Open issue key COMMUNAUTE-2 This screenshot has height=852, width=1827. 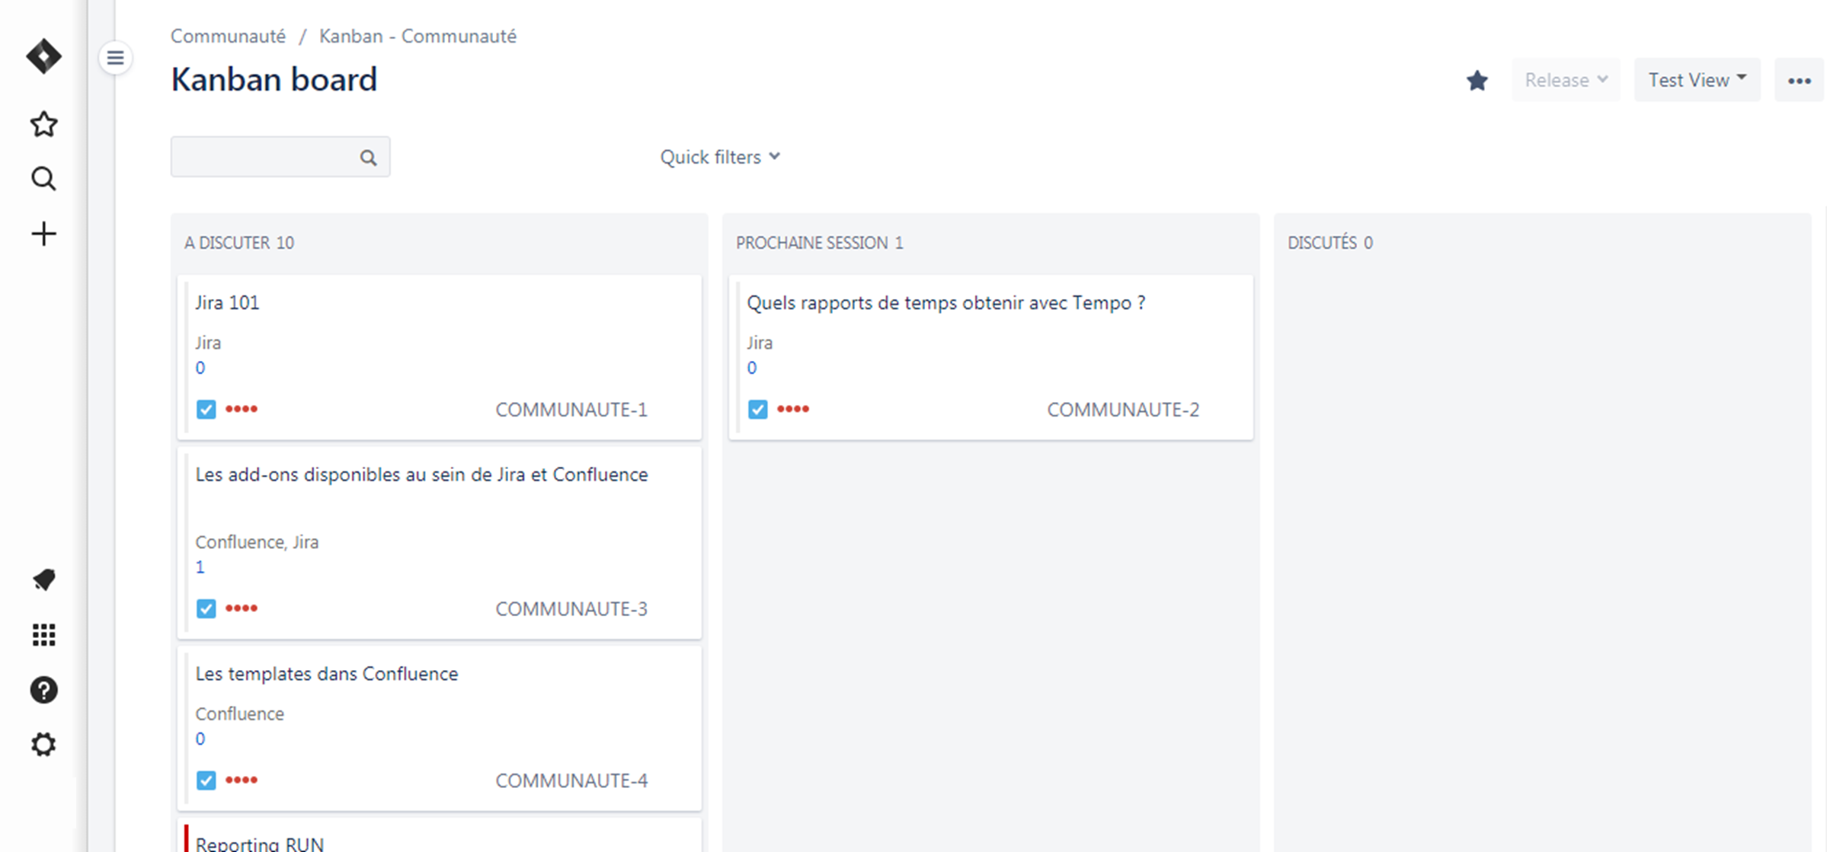coord(1123,410)
